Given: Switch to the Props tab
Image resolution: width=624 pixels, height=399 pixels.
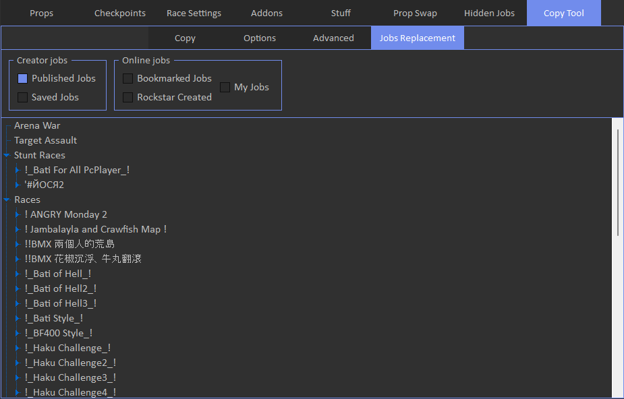Looking at the screenshot, I should (x=41, y=13).
